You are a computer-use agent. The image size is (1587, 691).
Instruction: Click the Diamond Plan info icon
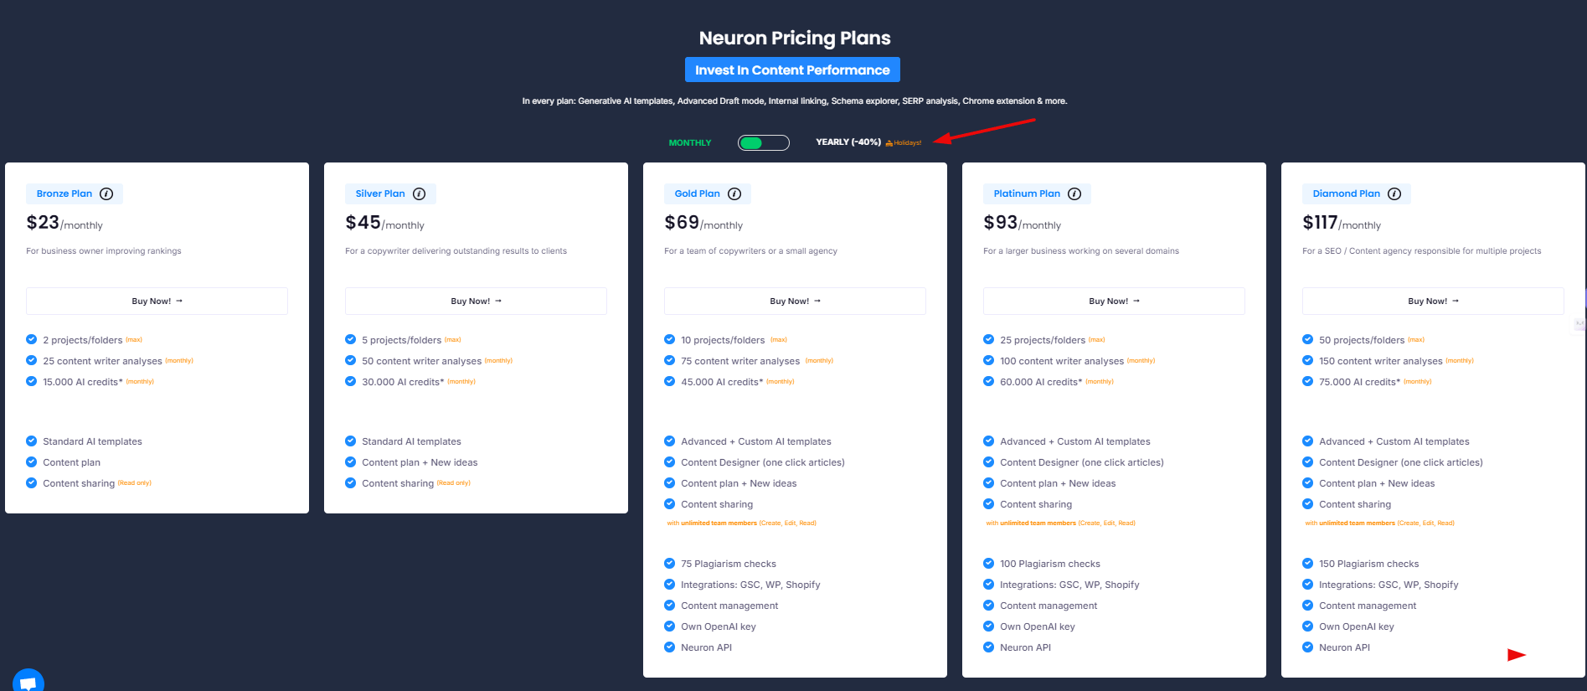pos(1394,194)
